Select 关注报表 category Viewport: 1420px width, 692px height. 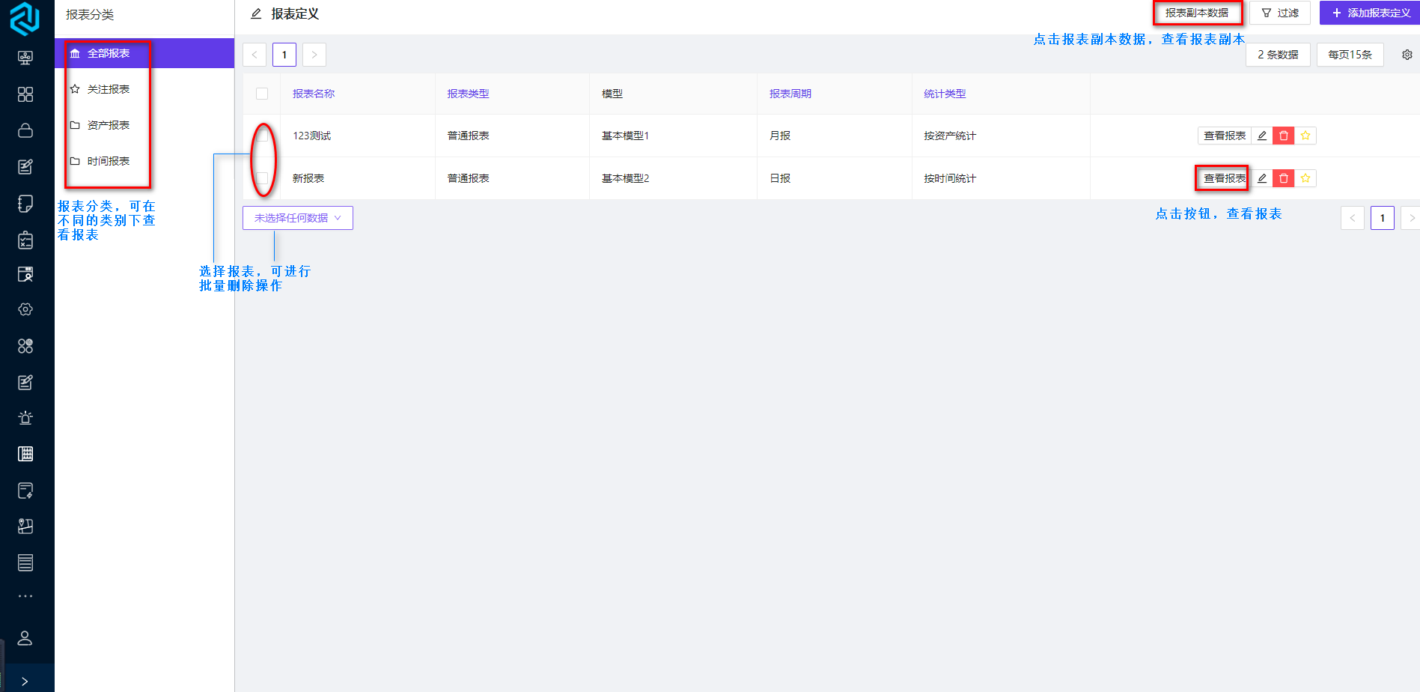(x=144, y=89)
